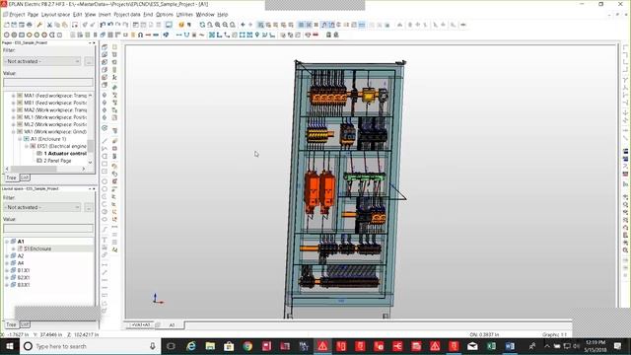Click the Cut scissors icon
Screen dimensions: 631x355
pyautogui.click(x=49, y=25)
